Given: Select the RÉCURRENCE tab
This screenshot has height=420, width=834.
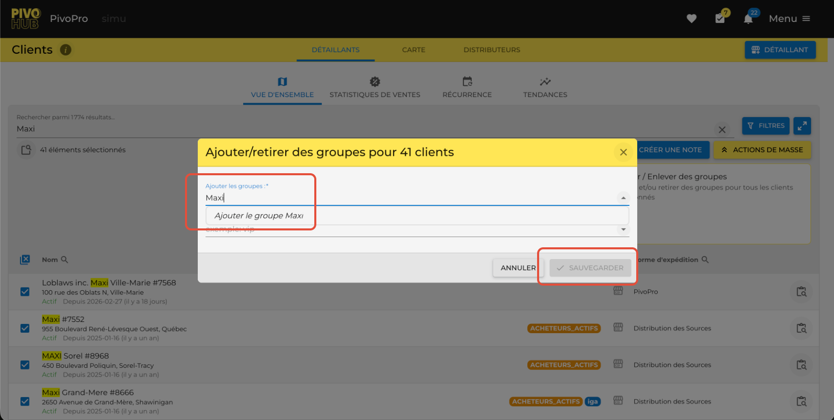Looking at the screenshot, I should point(467,88).
